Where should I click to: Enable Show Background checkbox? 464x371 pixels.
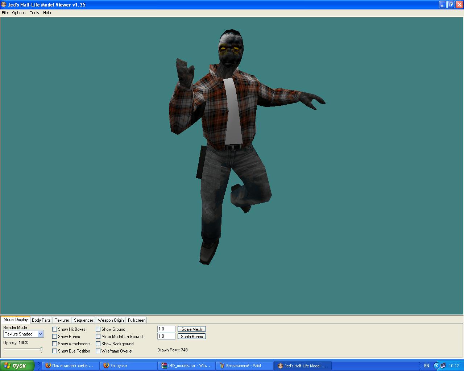98,344
